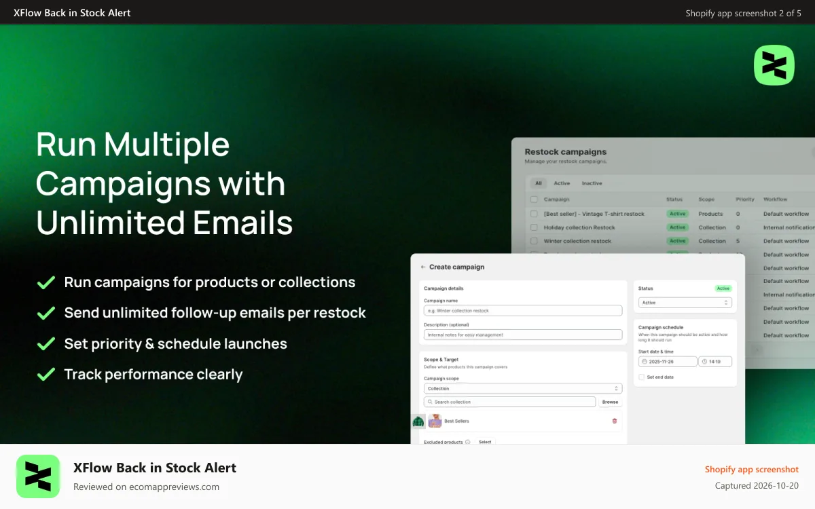
Task: Click 'Reviewed on ecomappreviews.com' in the footer
Action: click(146, 487)
